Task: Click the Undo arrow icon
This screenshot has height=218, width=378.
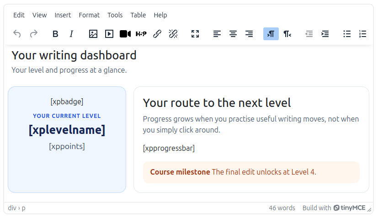Action: pos(17,34)
